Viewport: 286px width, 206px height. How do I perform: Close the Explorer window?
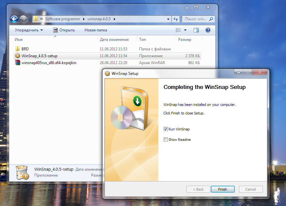click(x=208, y=8)
